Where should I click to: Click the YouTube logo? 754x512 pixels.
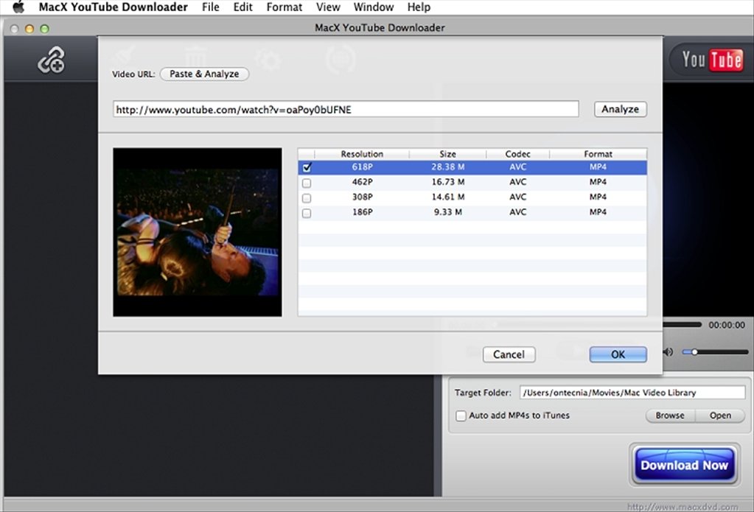tap(709, 59)
